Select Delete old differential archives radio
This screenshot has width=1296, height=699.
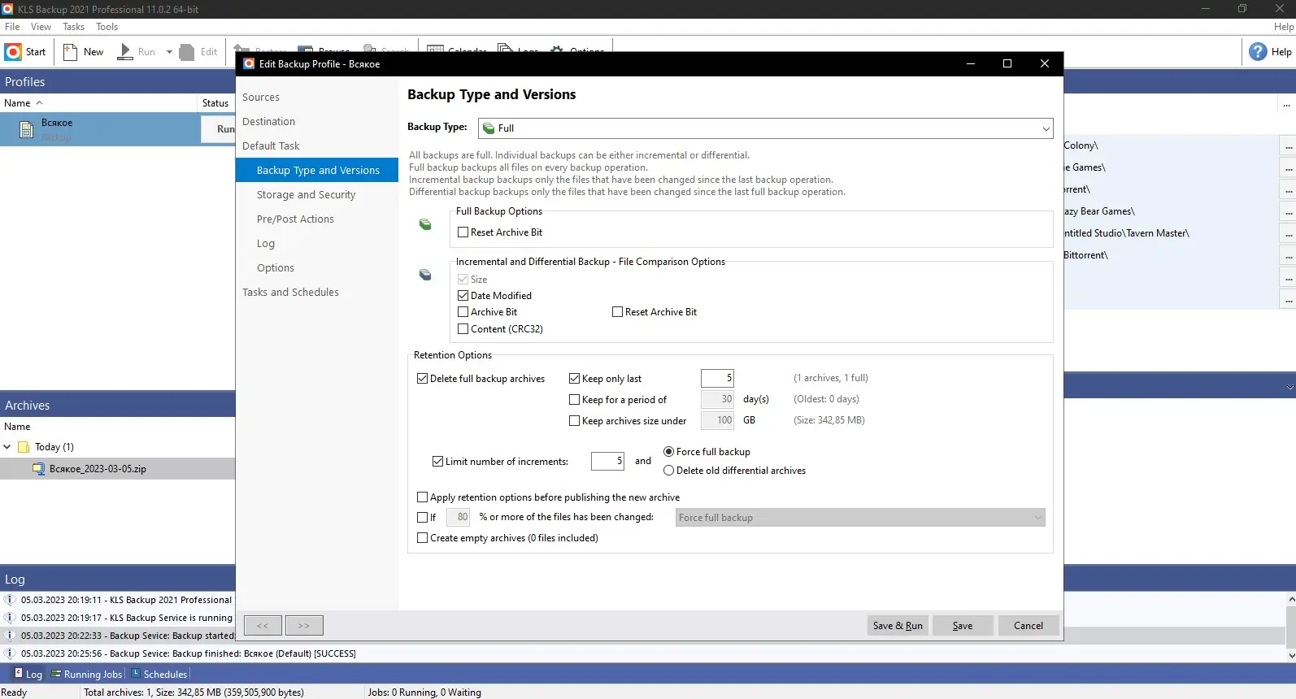668,471
